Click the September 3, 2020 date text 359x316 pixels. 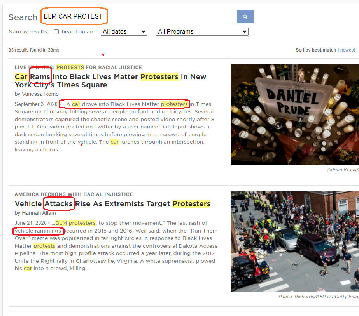(36, 104)
